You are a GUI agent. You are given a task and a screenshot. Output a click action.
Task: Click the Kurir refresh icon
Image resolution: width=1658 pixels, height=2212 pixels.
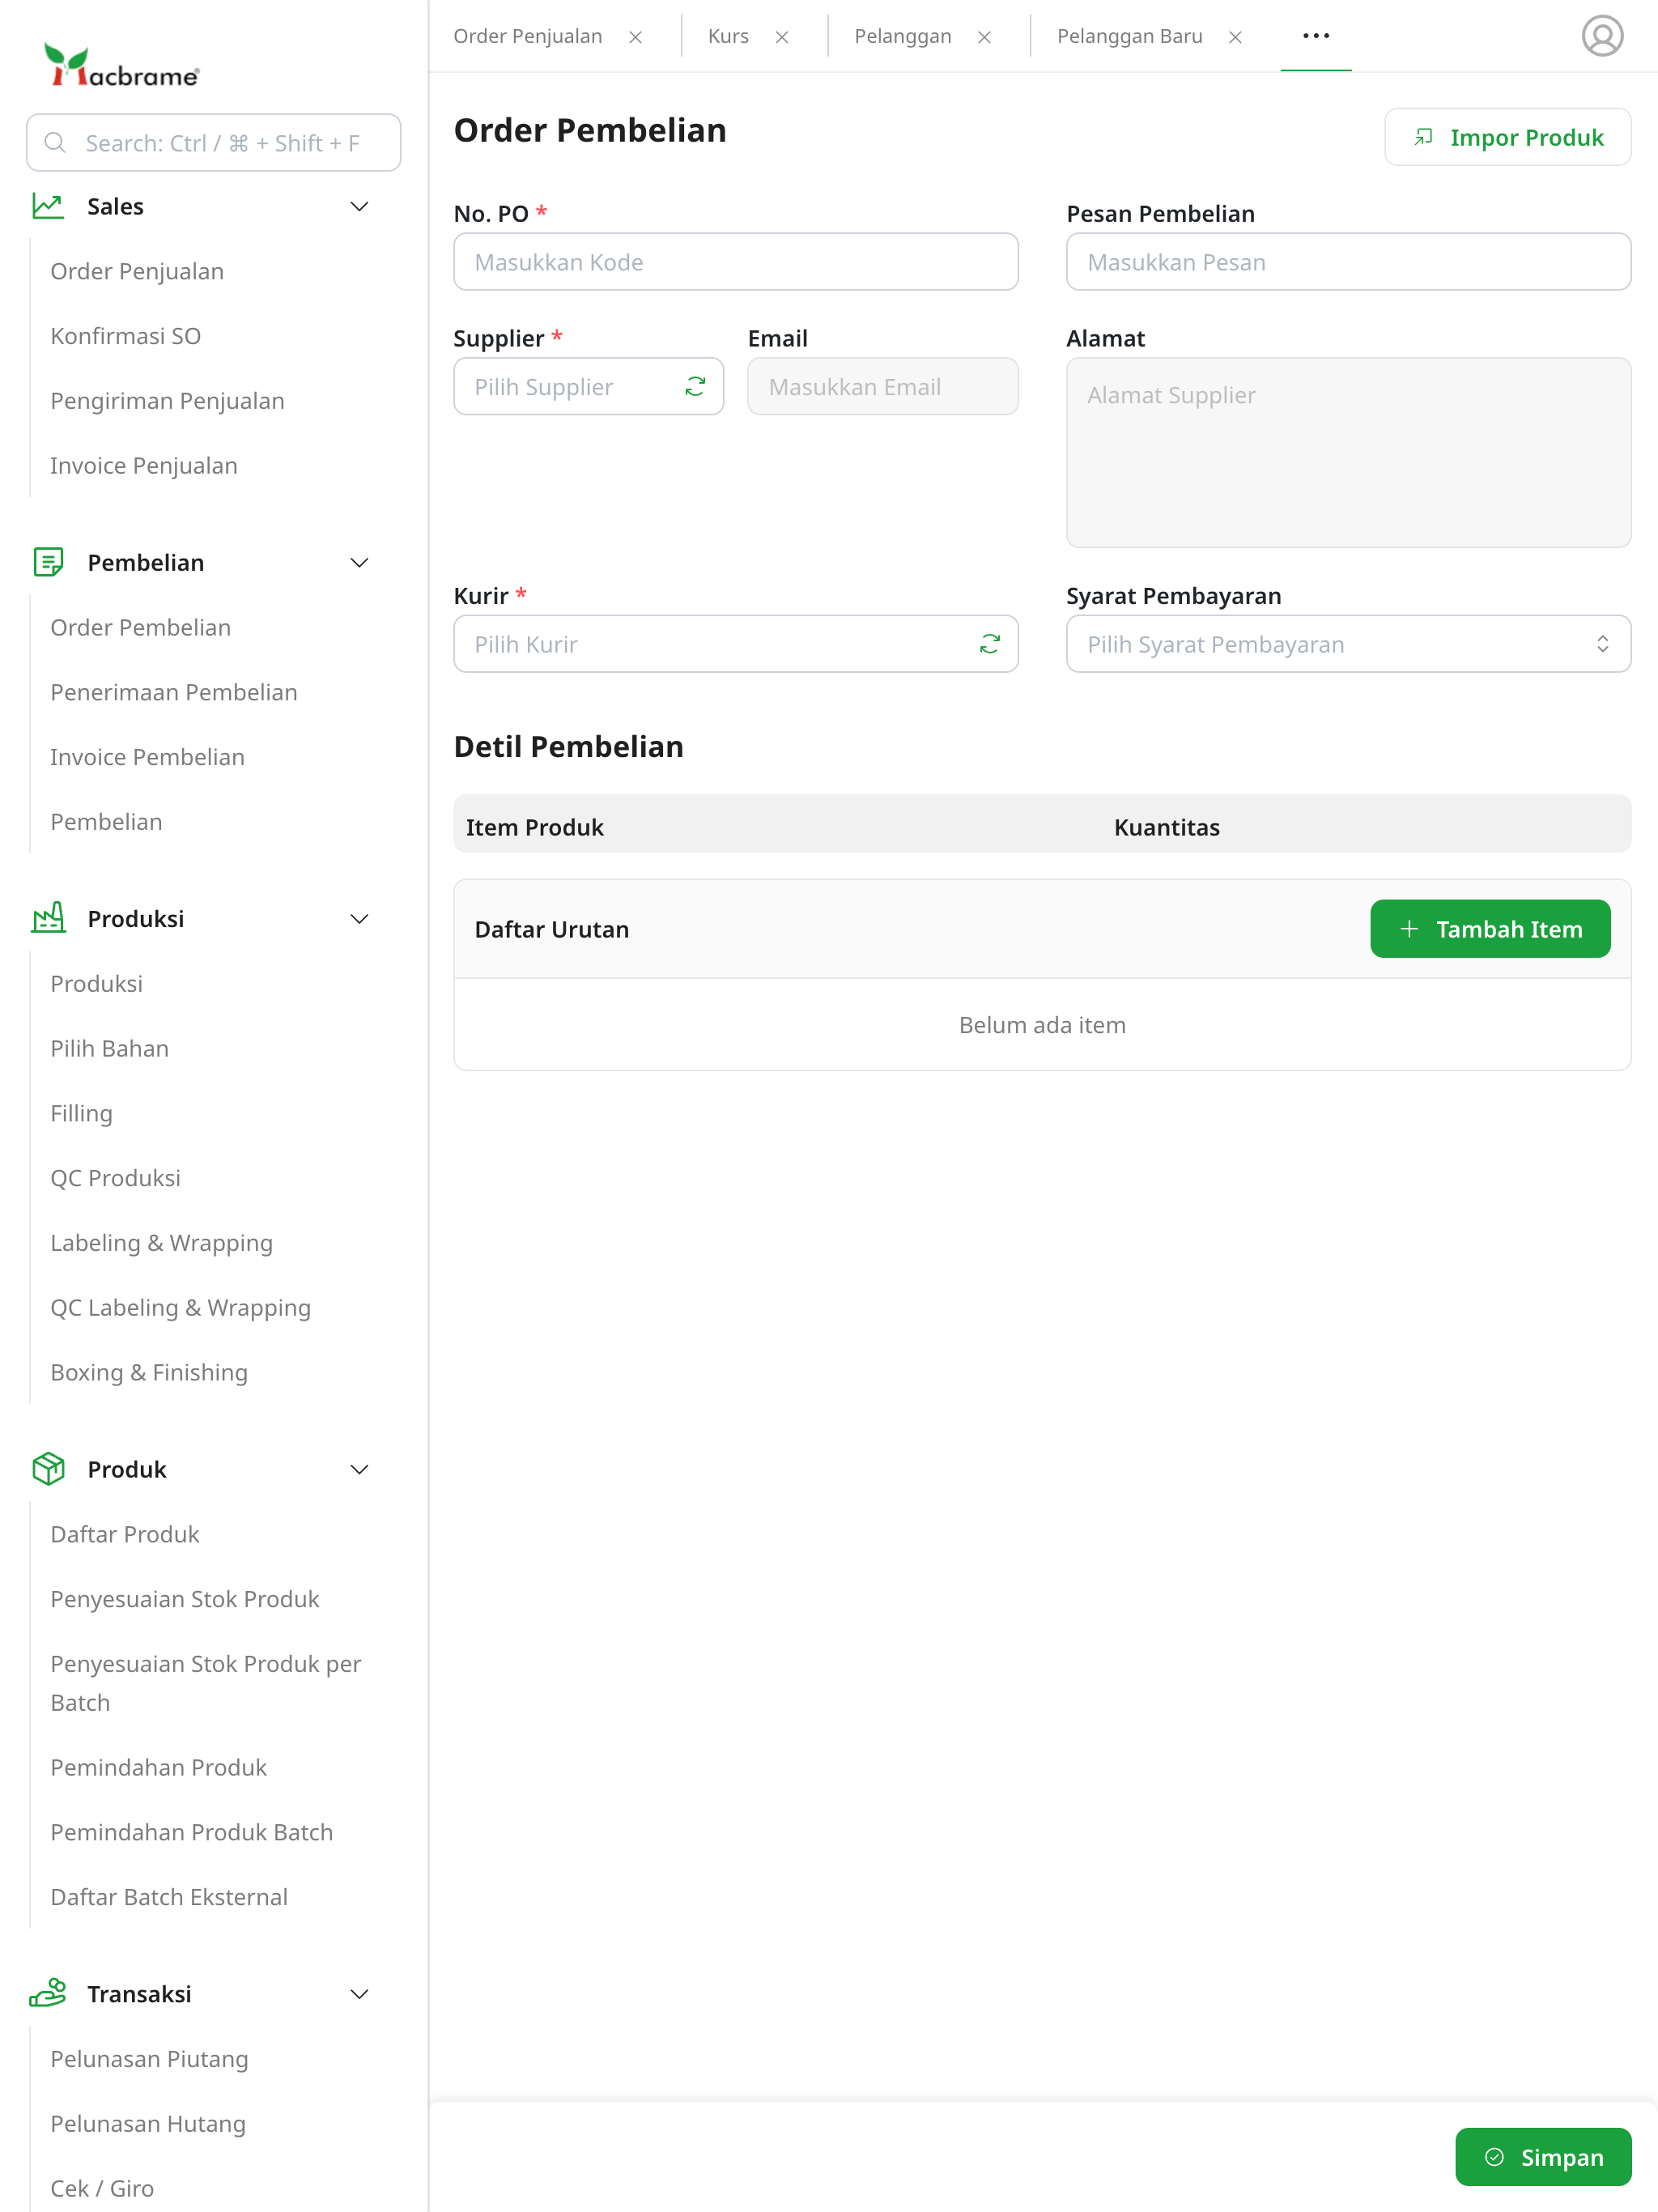(989, 644)
